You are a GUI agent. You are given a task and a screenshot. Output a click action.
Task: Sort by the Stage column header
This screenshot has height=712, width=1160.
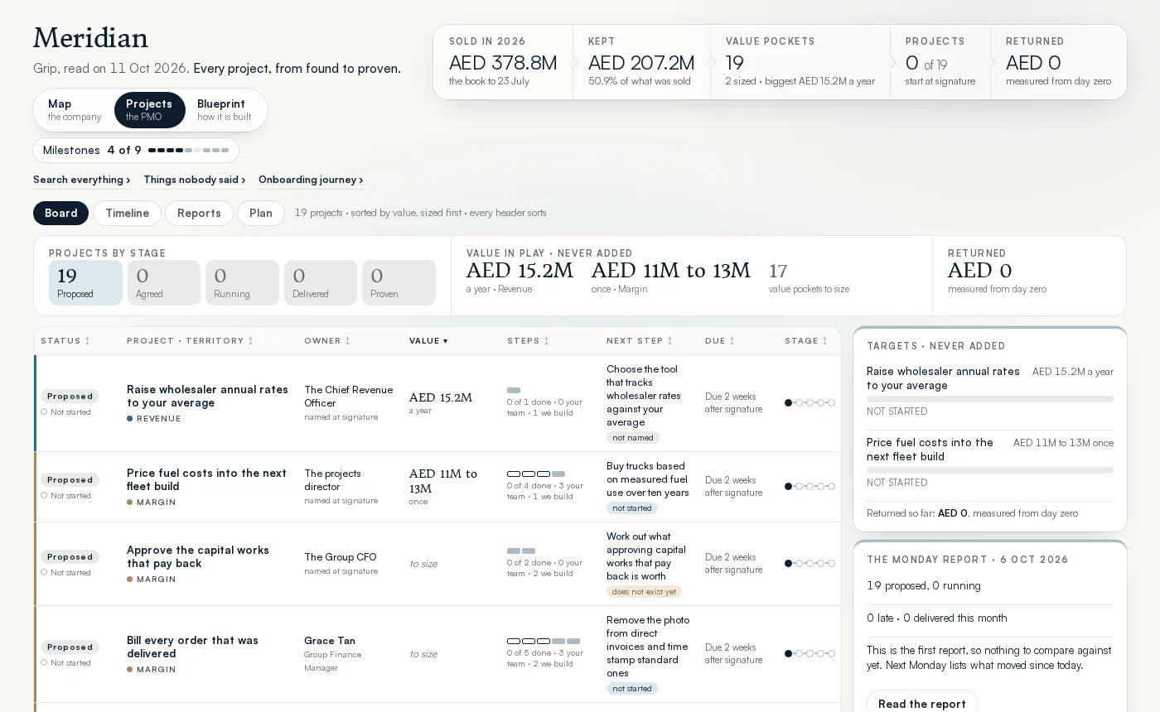point(806,341)
